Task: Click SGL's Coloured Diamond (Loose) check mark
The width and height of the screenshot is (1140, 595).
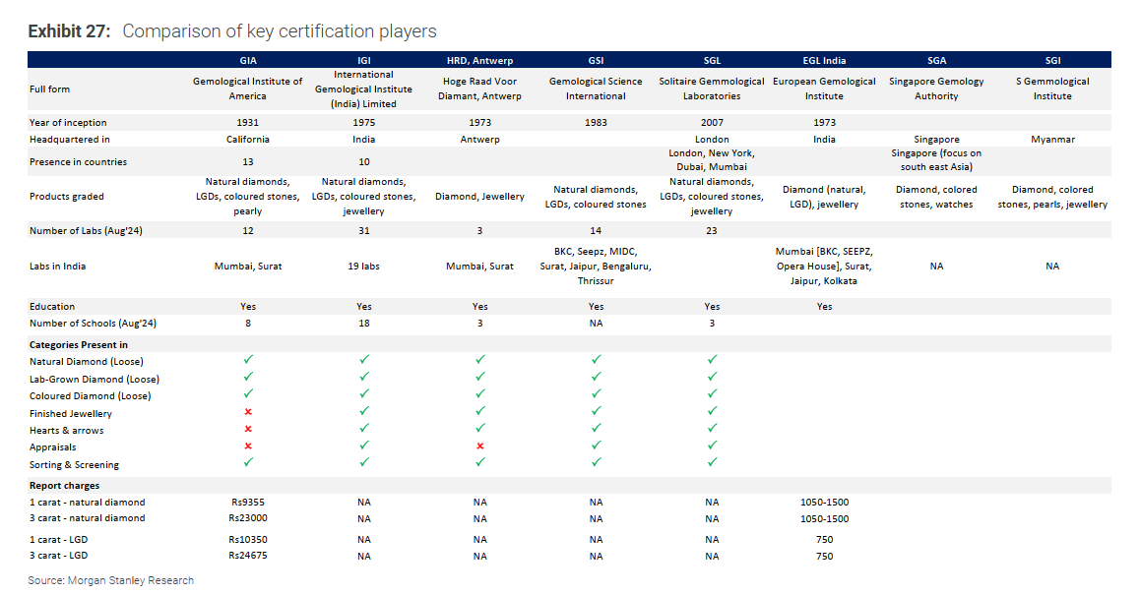Action: click(x=713, y=393)
